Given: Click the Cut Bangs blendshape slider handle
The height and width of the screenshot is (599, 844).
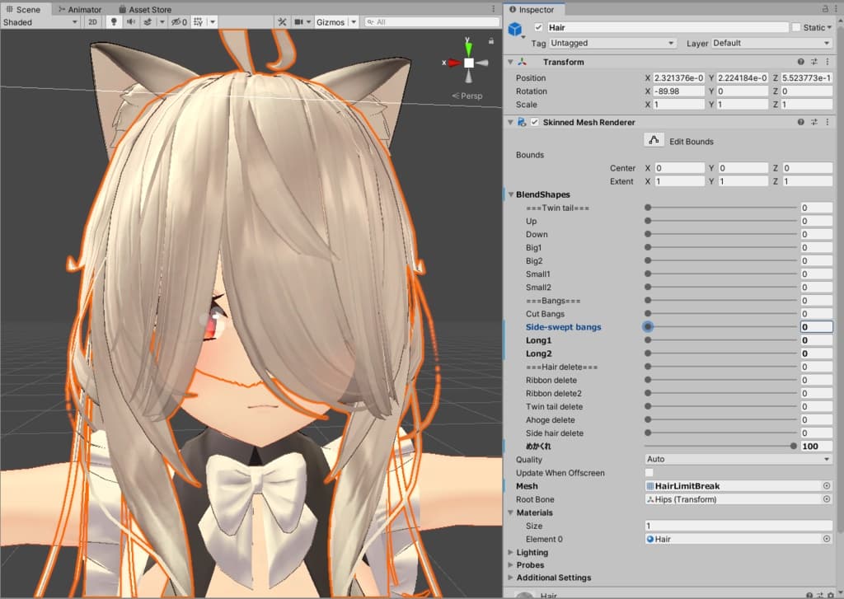Looking at the screenshot, I should [x=648, y=314].
